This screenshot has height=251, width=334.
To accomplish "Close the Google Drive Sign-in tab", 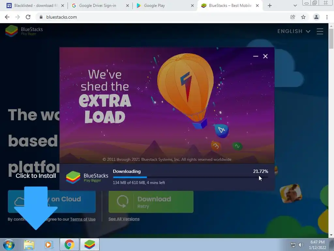I will pos(128,6).
